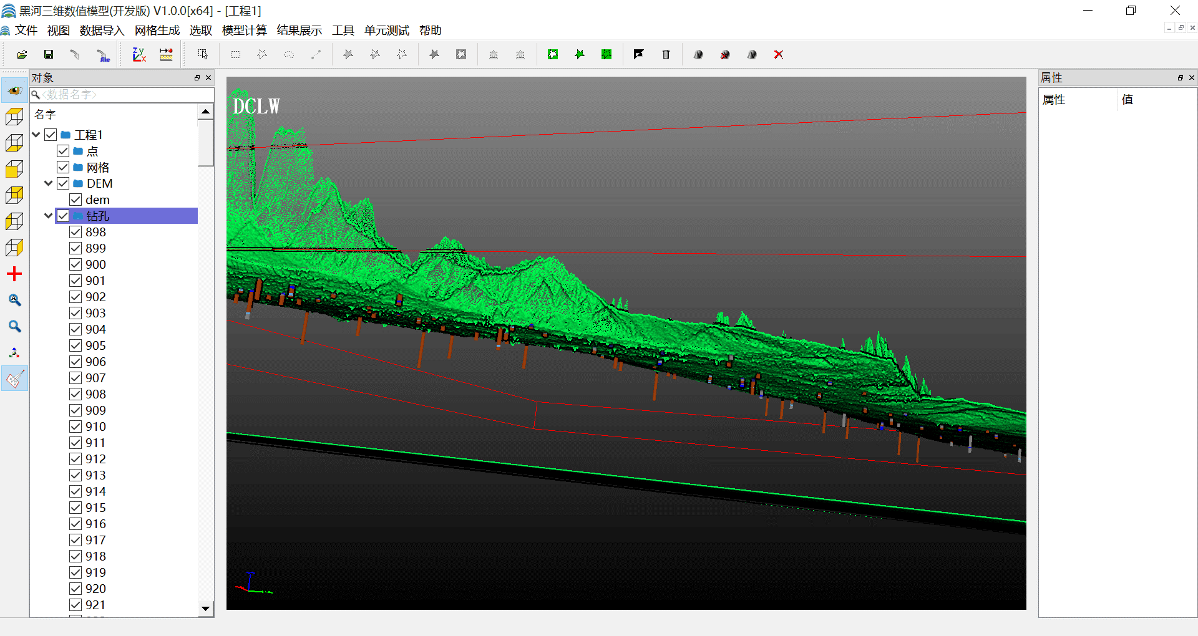Click the eye view icon in sidebar

point(14,91)
